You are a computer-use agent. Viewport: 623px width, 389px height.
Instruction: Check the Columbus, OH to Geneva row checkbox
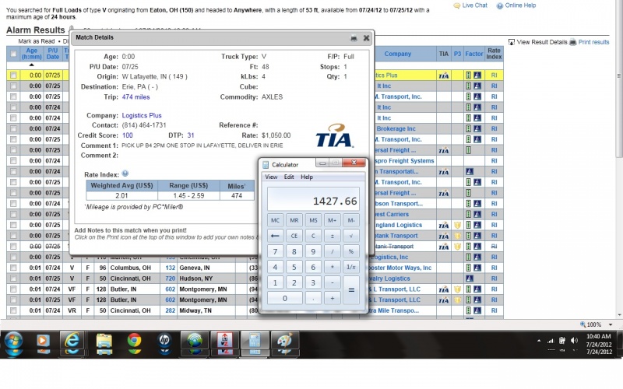[13, 268]
